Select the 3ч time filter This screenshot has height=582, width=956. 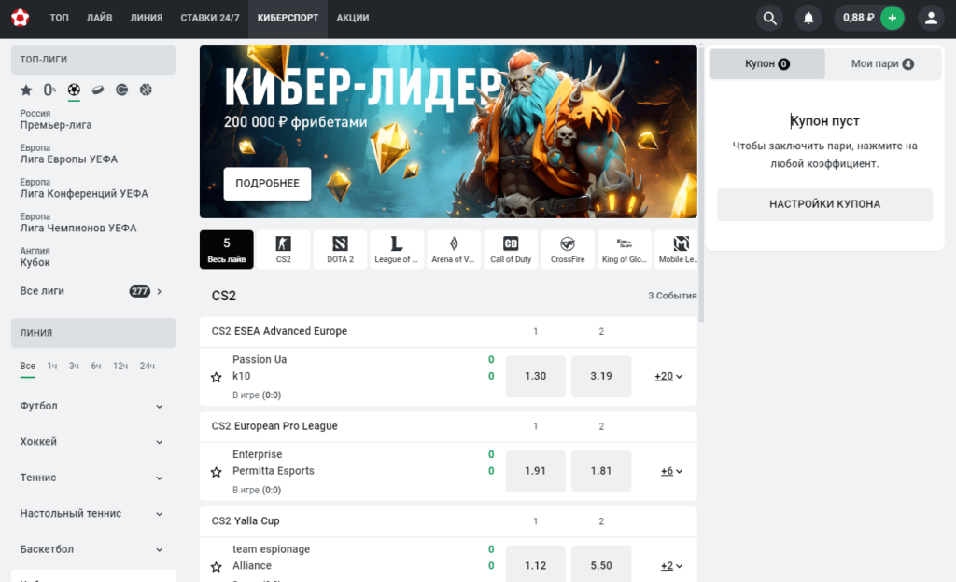74,366
